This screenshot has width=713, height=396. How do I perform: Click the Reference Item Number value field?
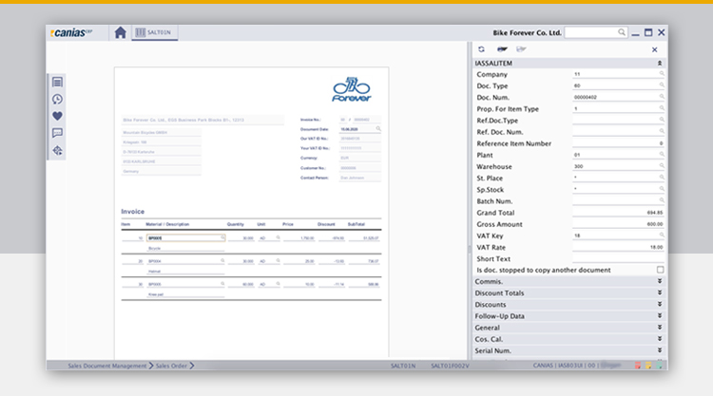point(618,143)
